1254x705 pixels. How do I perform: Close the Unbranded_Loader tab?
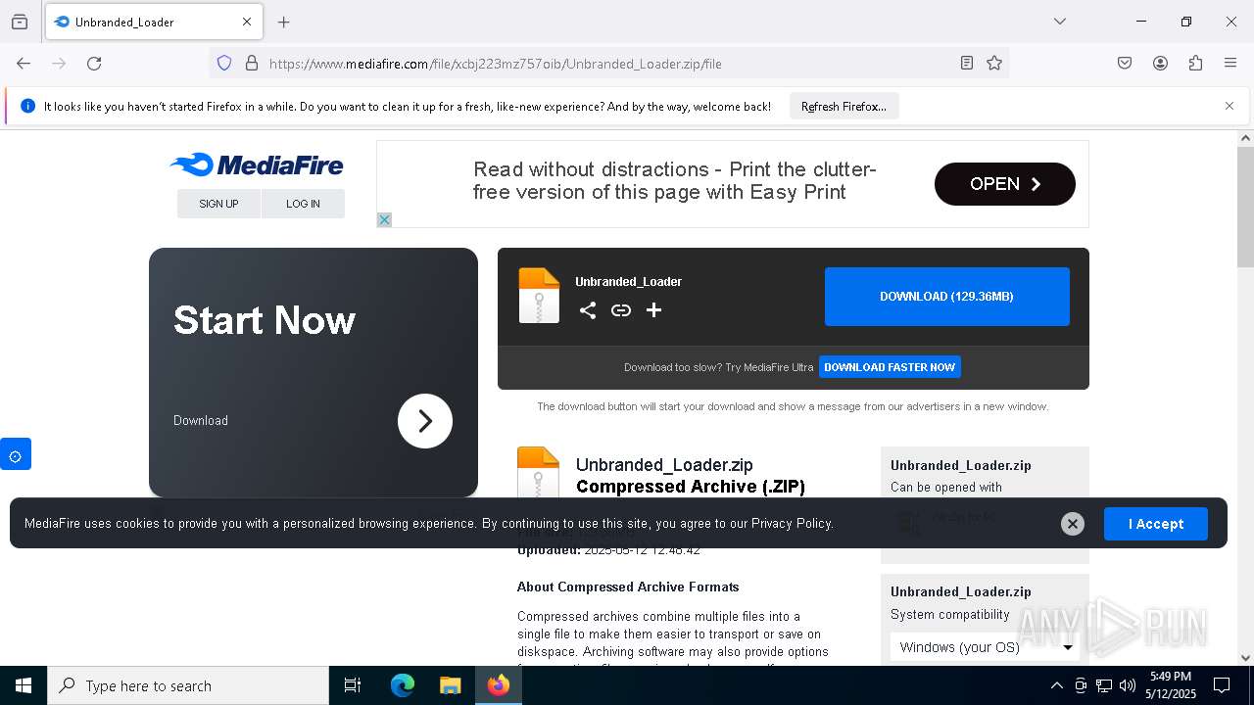(x=247, y=22)
